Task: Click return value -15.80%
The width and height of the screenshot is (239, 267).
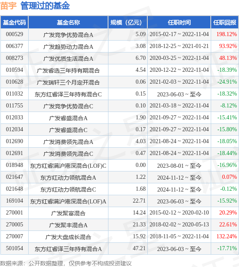Action: [x=227, y=130]
